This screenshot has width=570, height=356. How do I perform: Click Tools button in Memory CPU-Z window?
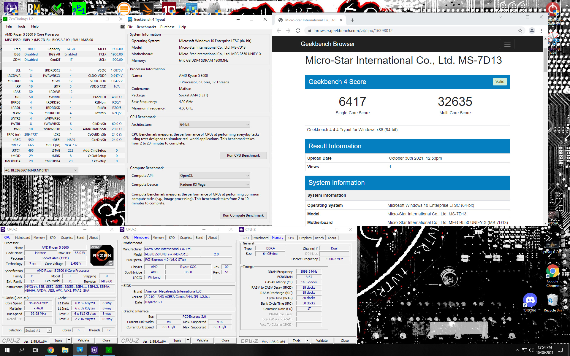(297, 341)
